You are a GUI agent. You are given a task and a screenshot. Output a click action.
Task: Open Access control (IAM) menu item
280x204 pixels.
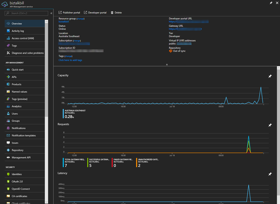click(25, 38)
